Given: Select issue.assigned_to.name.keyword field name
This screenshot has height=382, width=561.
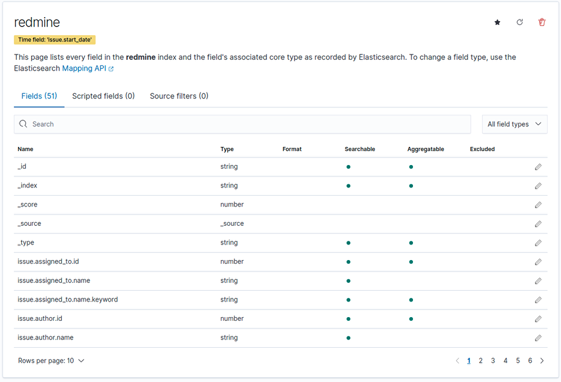Looking at the screenshot, I should (x=68, y=299).
